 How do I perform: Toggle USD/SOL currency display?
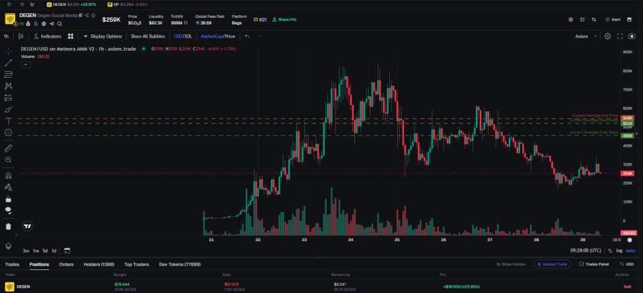click(x=183, y=36)
